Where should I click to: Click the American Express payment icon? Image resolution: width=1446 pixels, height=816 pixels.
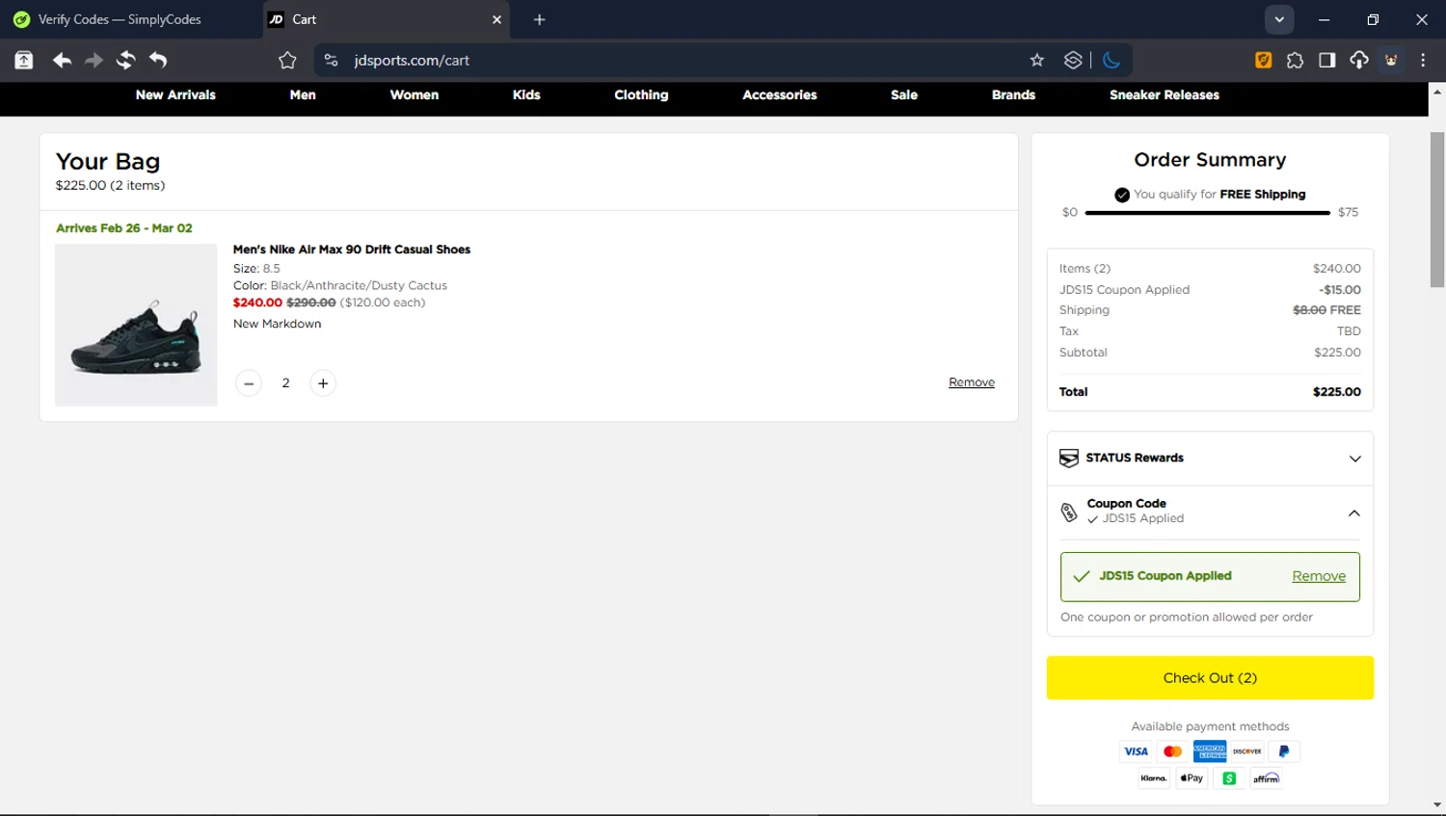click(1210, 751)
